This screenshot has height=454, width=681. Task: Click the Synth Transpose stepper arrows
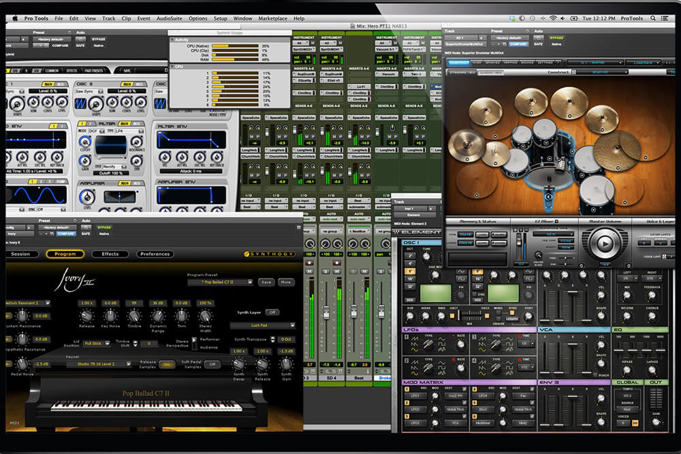coord(273,340)
